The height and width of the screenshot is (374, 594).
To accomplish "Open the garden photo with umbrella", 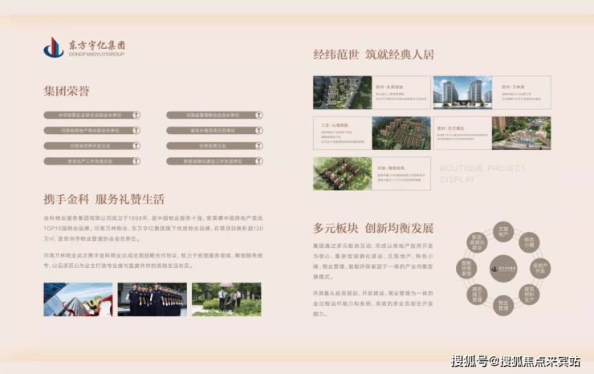I will pos(226,299).
